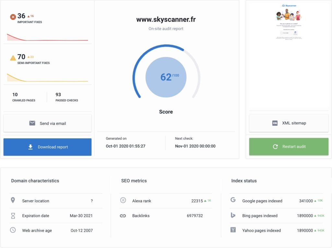Click the SEMI-IMPORTANT FIXES label
Viewport: 332px width, 248px height.
[x=33, y=63]
